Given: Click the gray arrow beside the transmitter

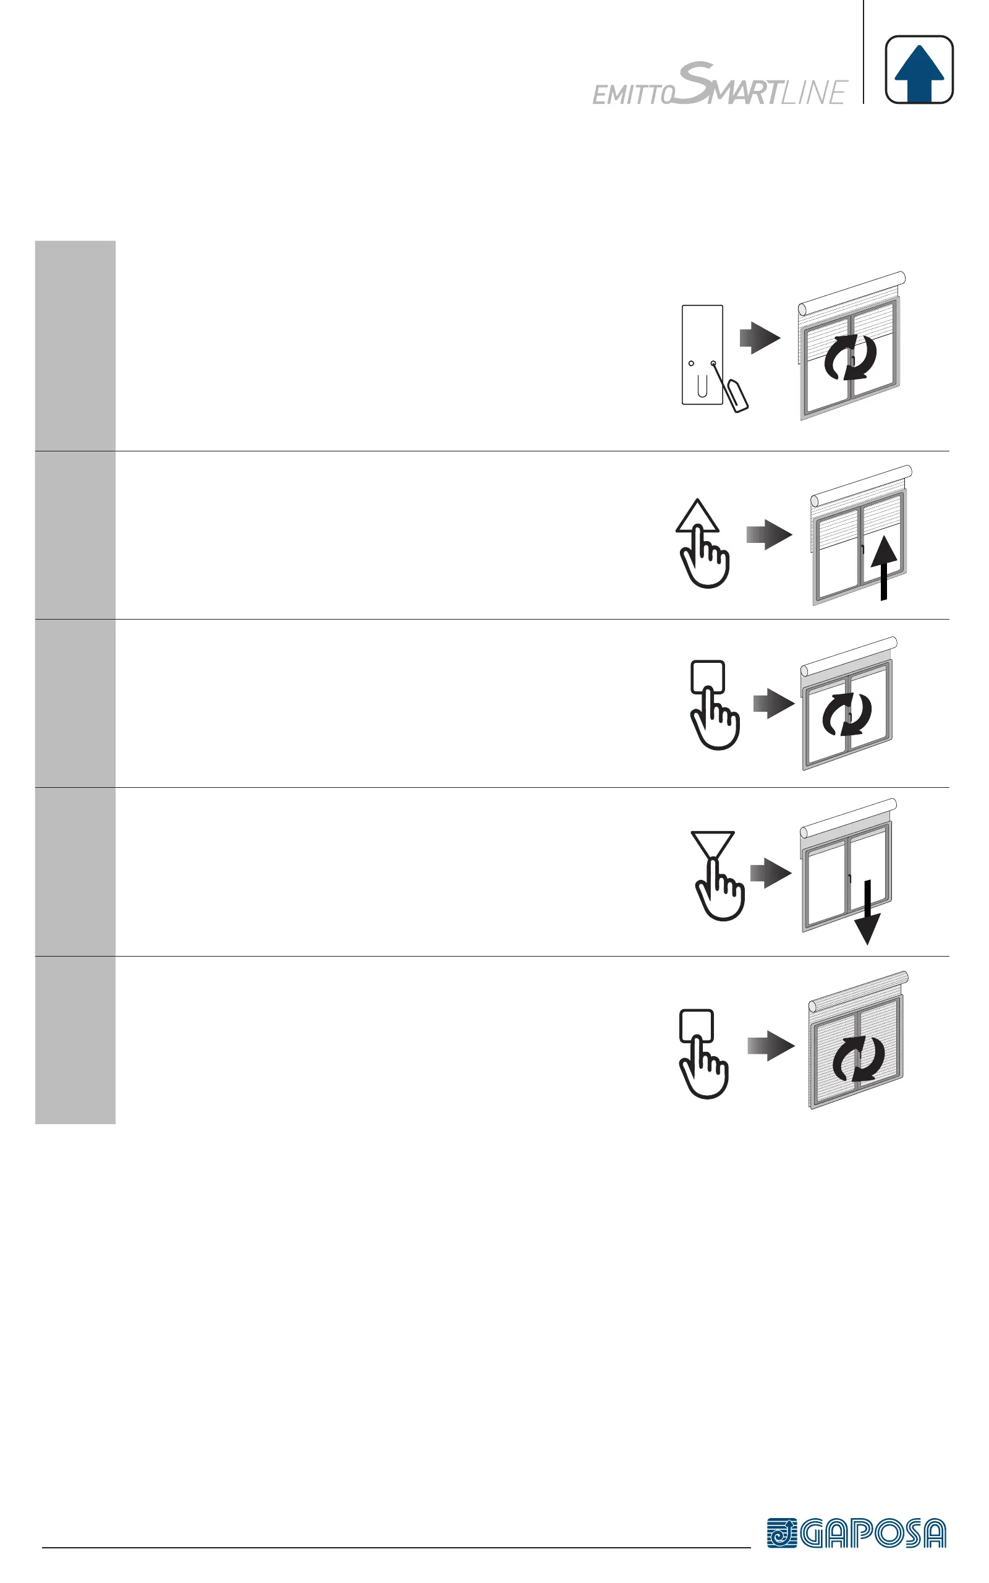Looking at the screenshot, I should click(760, 338).
